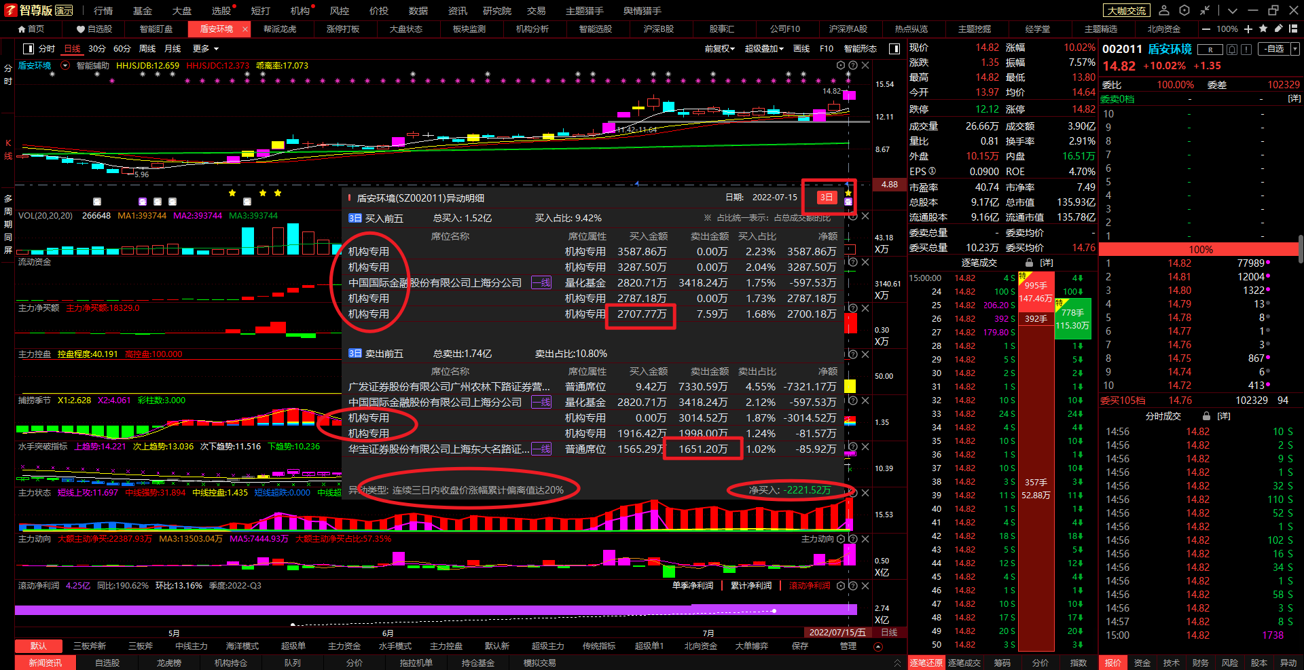Click the right order-book scrollbar thumb
The height and width of the screenshot is (670, 1304).
click(x=1300, y=249)
